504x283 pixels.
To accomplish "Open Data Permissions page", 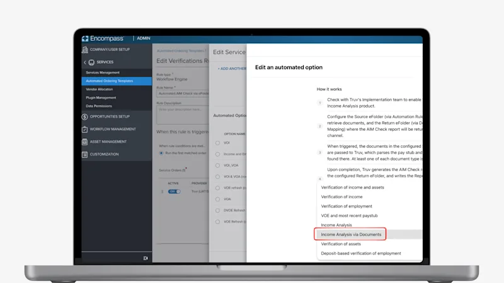I will click(x=99, y=106).
